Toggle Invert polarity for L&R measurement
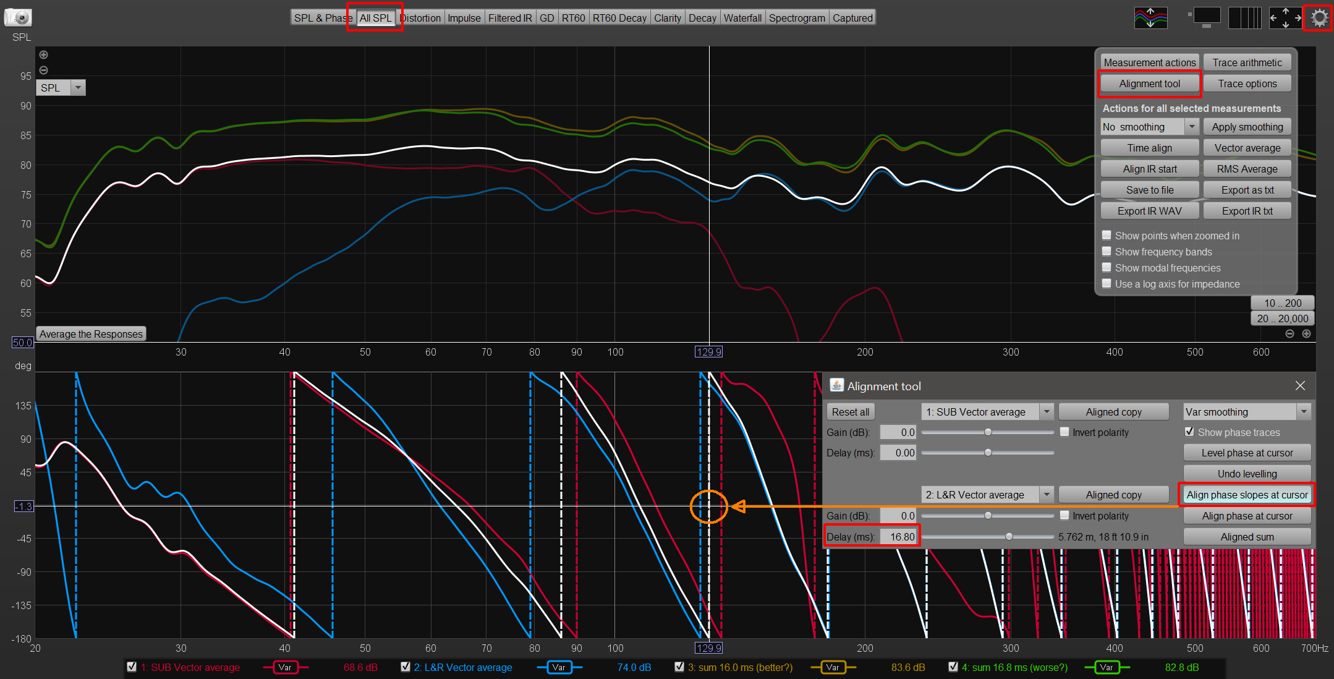Screen dimensions: 1334x679 click(x=1064, y=515)
